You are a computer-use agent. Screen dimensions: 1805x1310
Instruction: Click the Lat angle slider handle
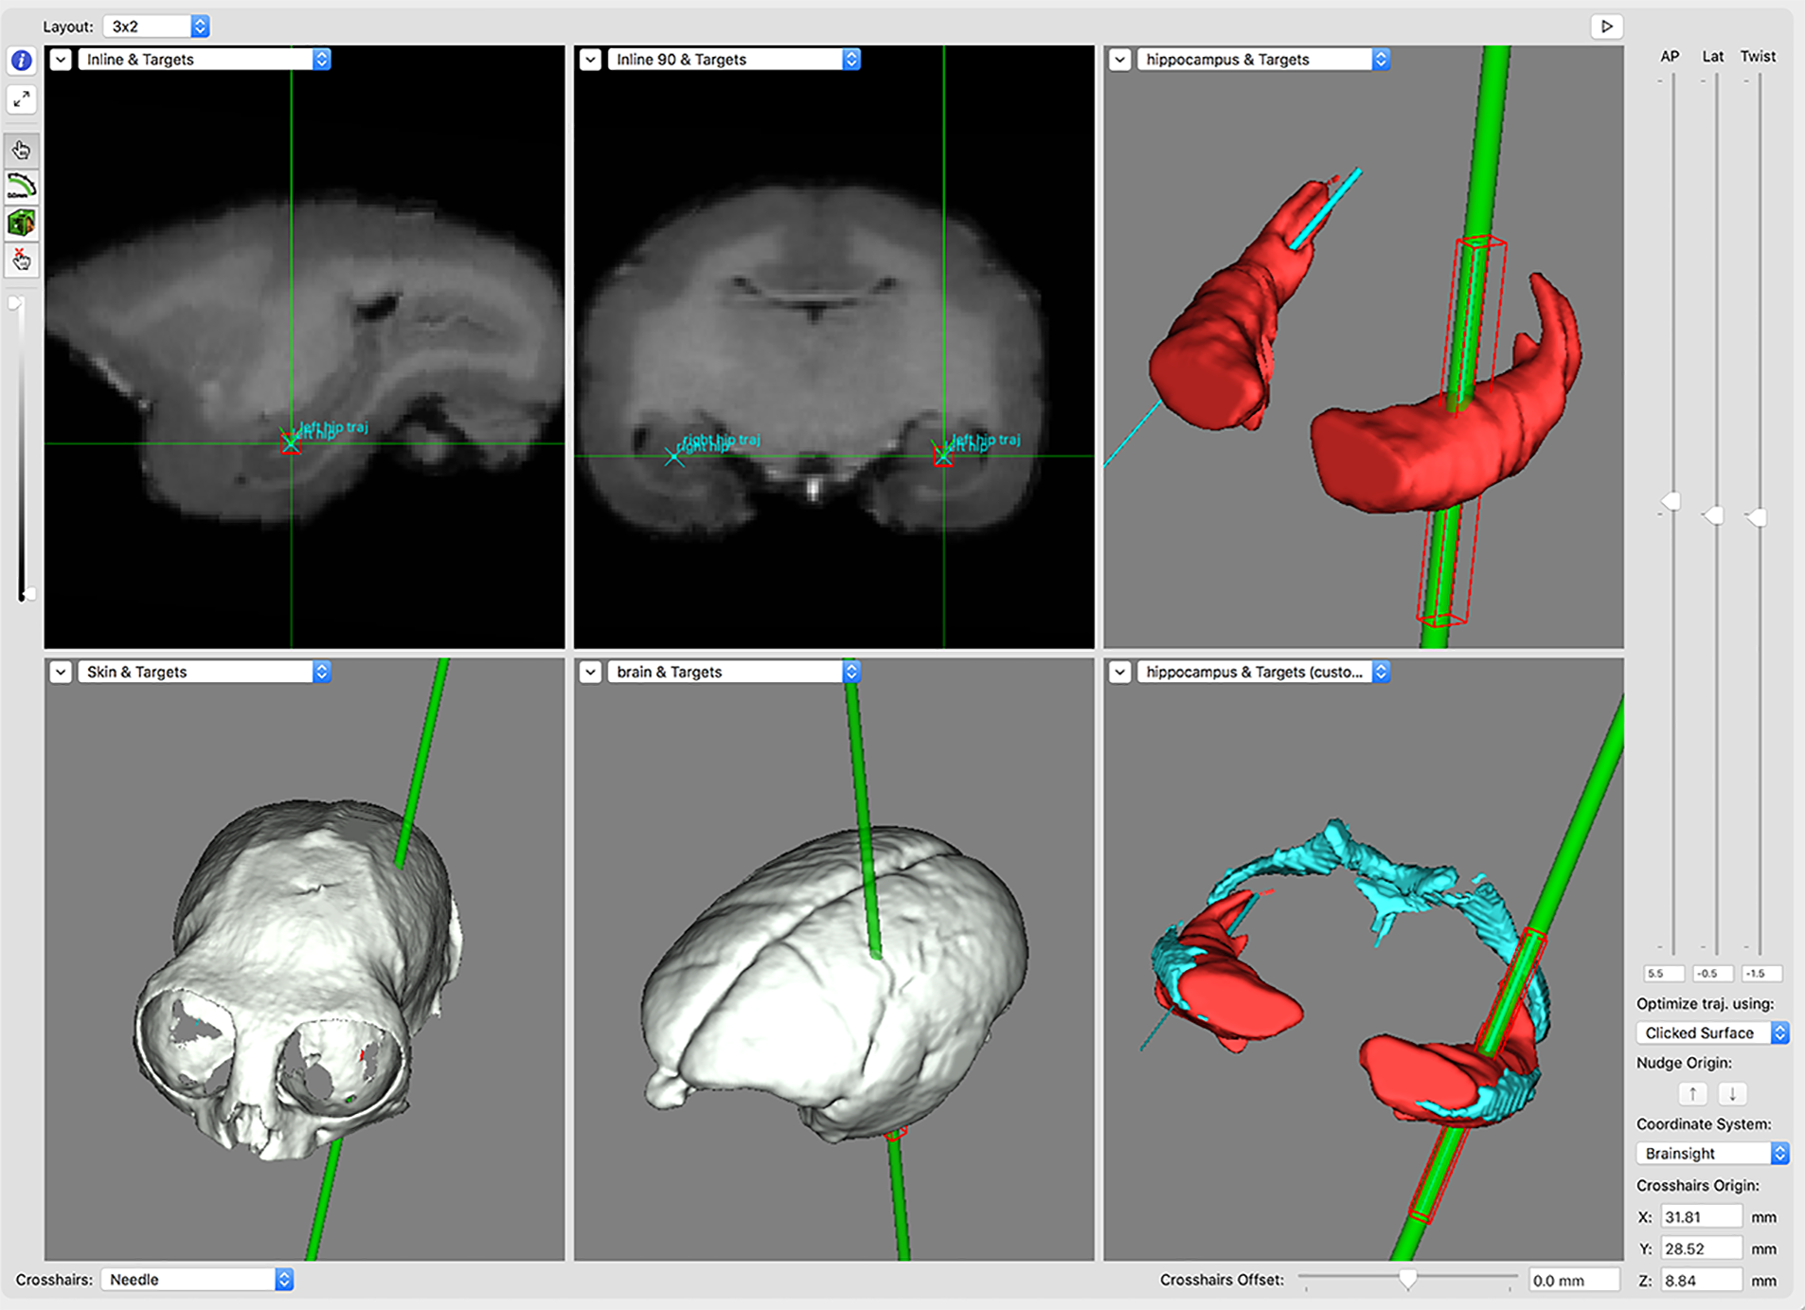pyautogui.click(x=1713, y=515)
